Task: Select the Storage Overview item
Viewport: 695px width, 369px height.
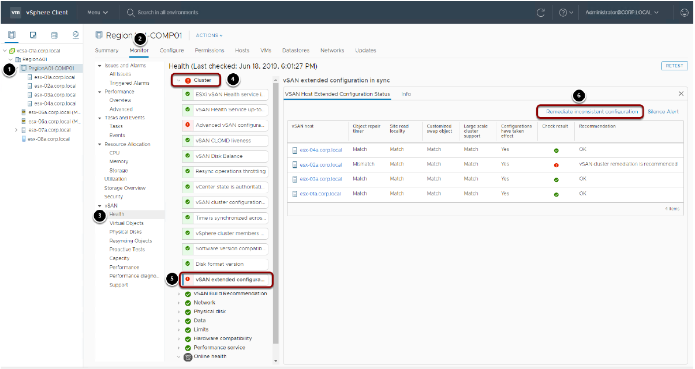Action: (125, 188)
